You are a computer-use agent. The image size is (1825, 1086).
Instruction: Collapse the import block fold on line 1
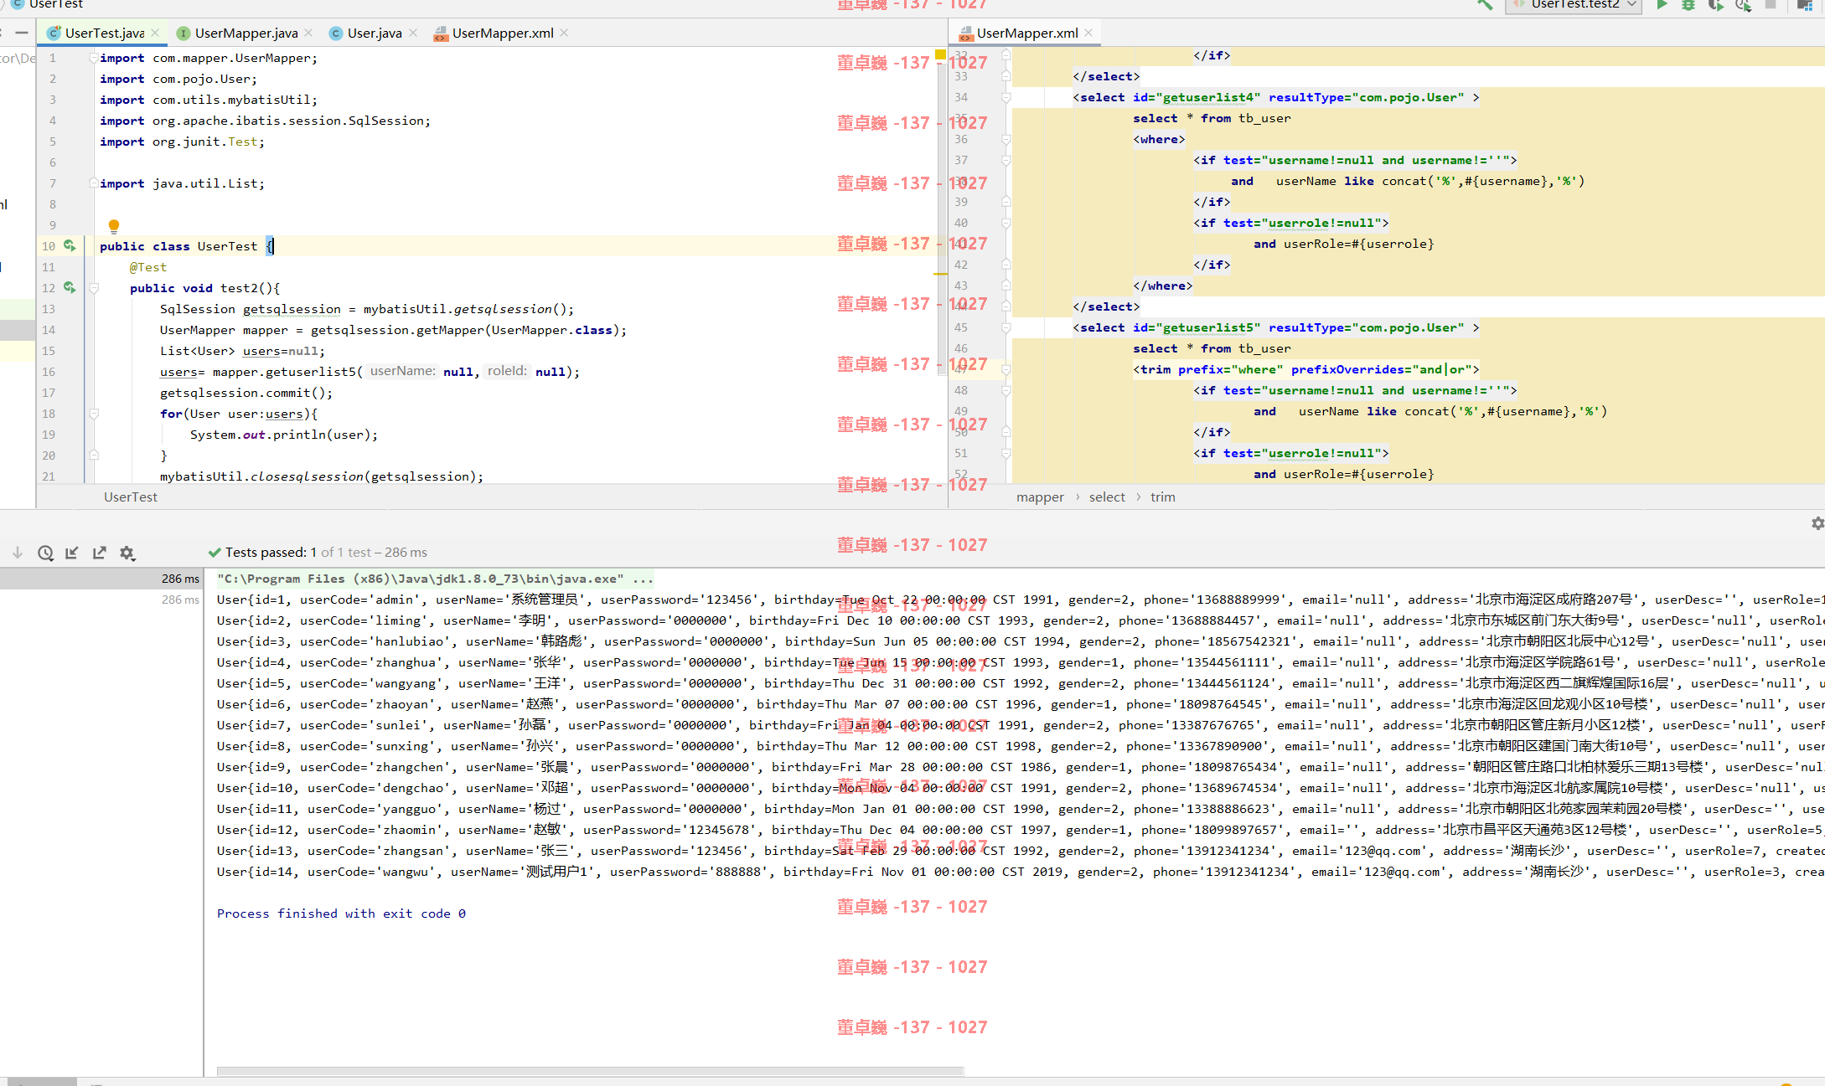click(x=93, y=58)
